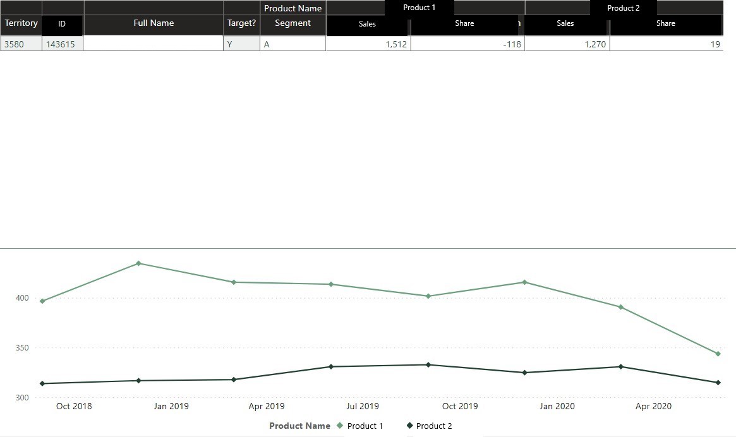Viewport: 736px width, 437px height.
Task: Click the Jul 2019 axis label
Action: [363, 406]
